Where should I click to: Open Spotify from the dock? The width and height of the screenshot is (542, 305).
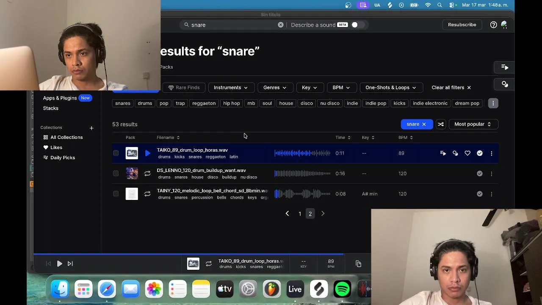[342, 290]
